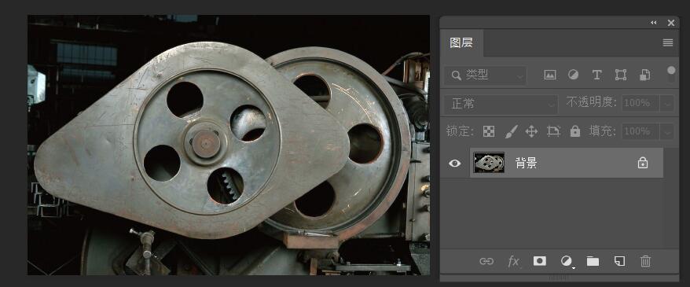Select the 背景 layer thumbnail
This screenshot has height=287, width=690.
coord(489,163)
